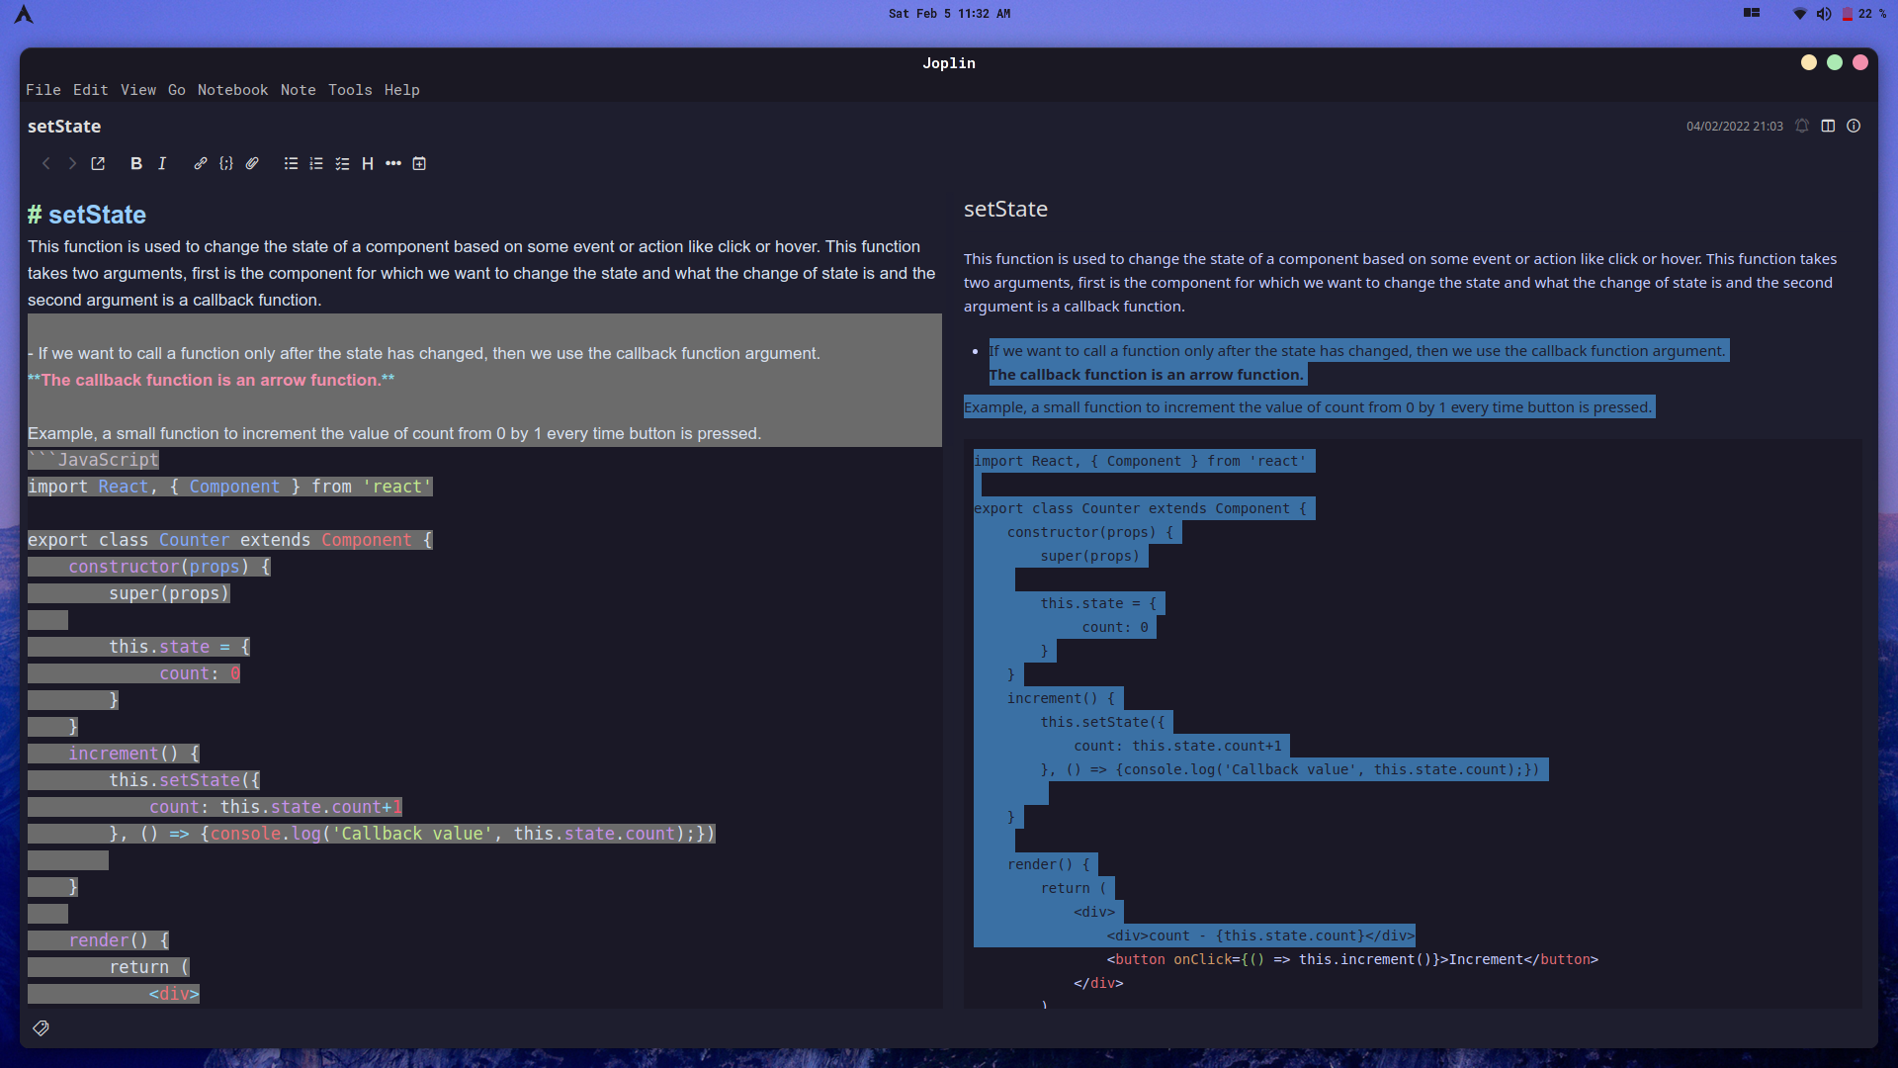Insert bulleted list from toolbar
The height and width of the screenshot is (1068, 1898).
291,164
